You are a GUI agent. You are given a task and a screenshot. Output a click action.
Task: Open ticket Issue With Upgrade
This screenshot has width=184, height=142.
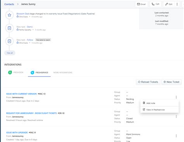pos(17,132)
